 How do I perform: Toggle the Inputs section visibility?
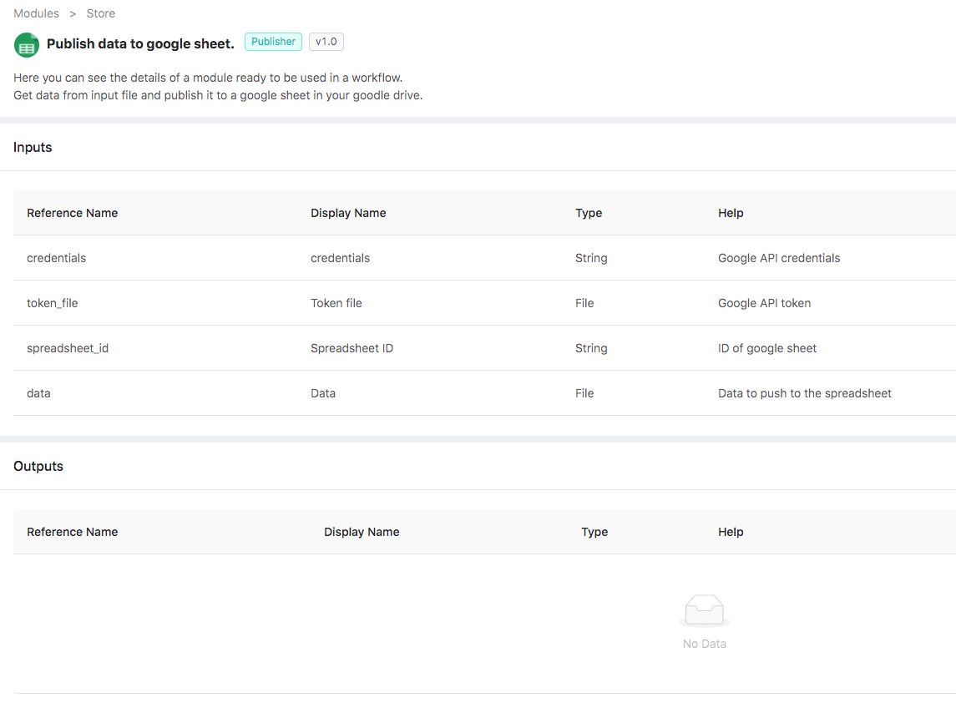point(33,147)
